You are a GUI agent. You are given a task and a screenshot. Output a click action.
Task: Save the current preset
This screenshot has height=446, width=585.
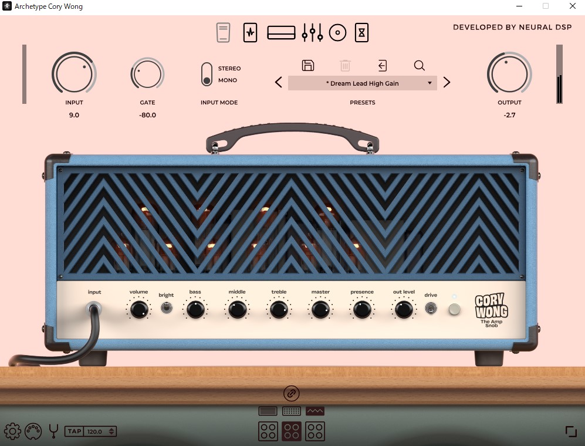(308, 65)
